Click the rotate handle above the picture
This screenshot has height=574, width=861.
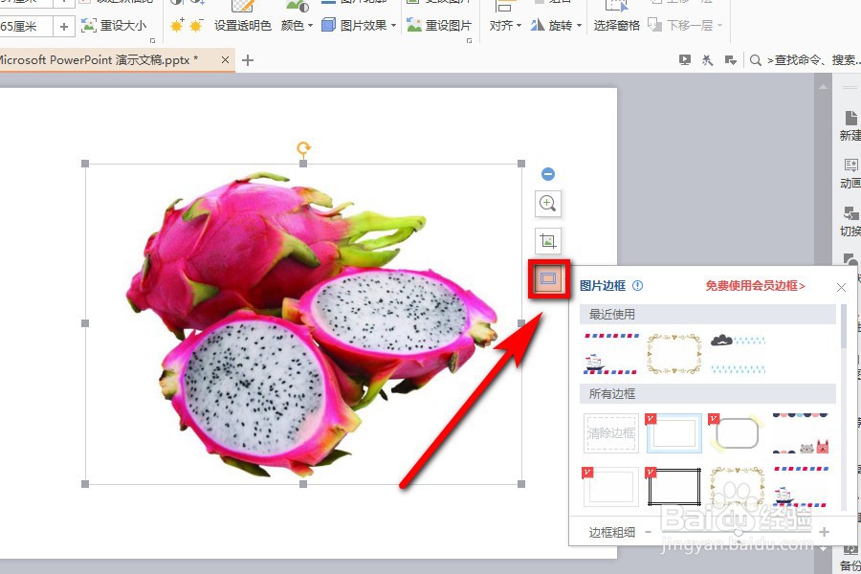tap(303, 147)
